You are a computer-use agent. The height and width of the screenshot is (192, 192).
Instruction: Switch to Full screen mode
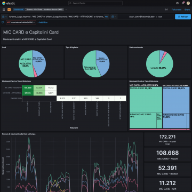click(x=177, y=10)
